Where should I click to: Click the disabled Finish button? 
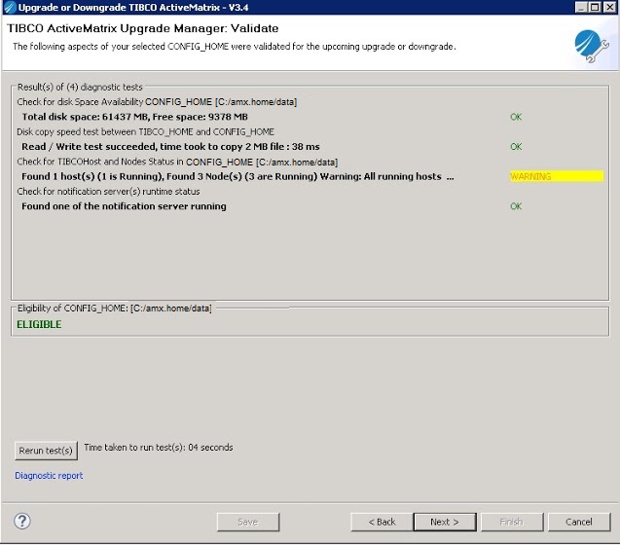point(512,522)
